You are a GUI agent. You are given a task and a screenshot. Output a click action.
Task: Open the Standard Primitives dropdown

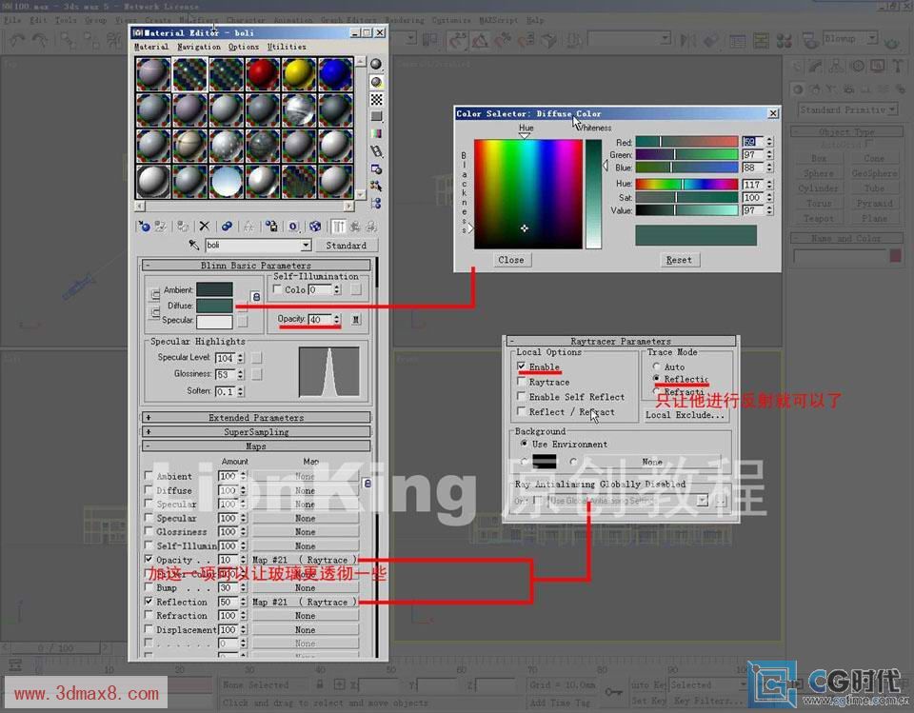(x=892, y=109)
